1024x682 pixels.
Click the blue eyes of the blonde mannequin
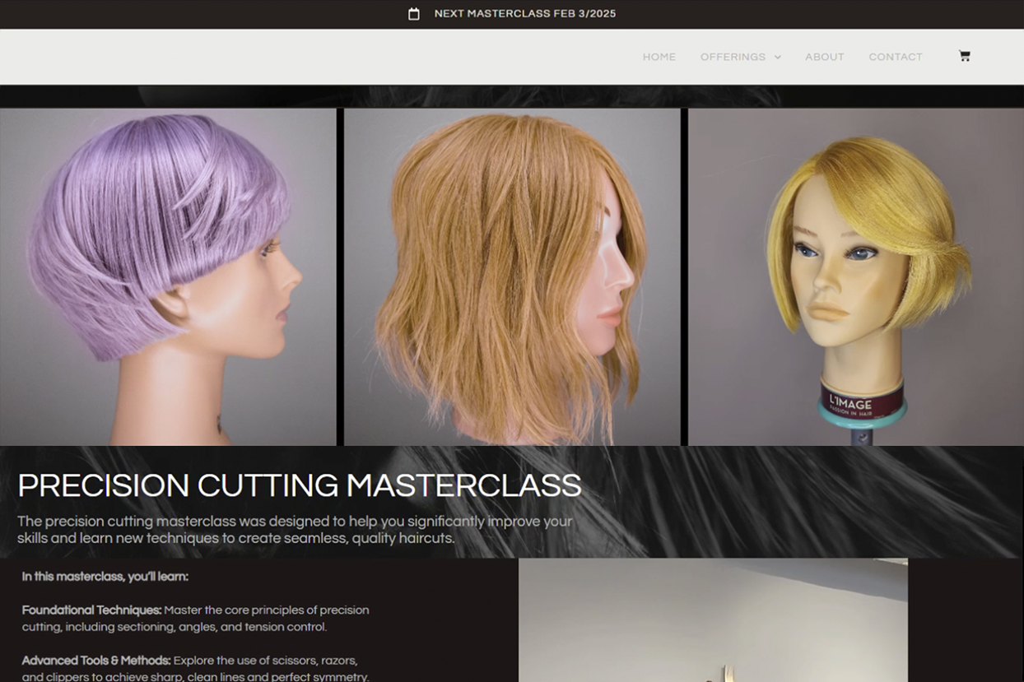(833, 253)
